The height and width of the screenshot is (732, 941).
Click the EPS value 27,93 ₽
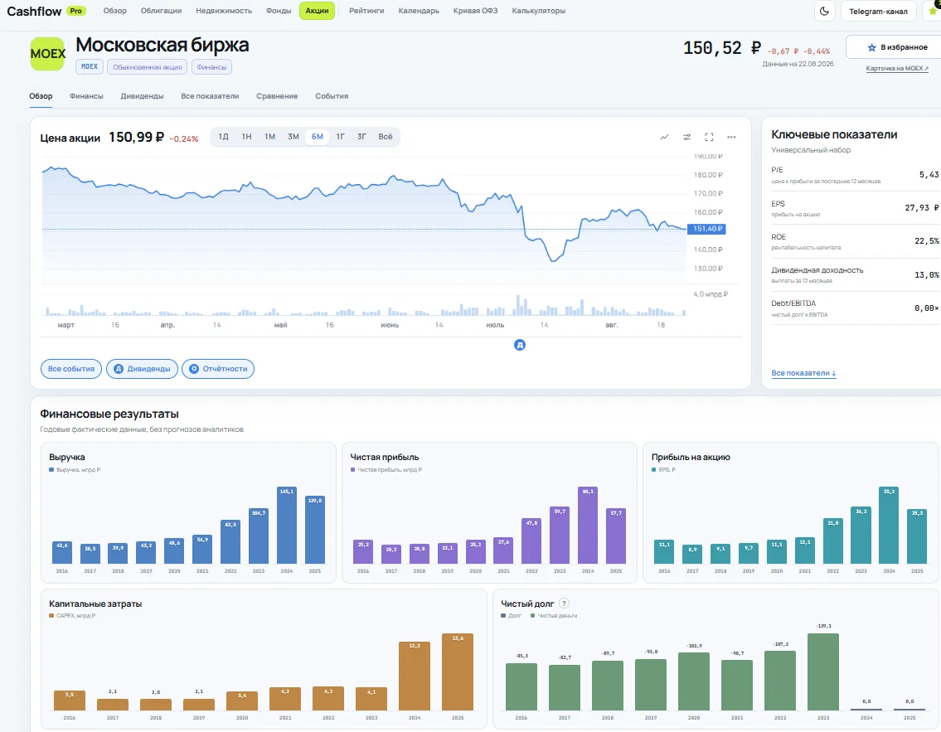921,207
